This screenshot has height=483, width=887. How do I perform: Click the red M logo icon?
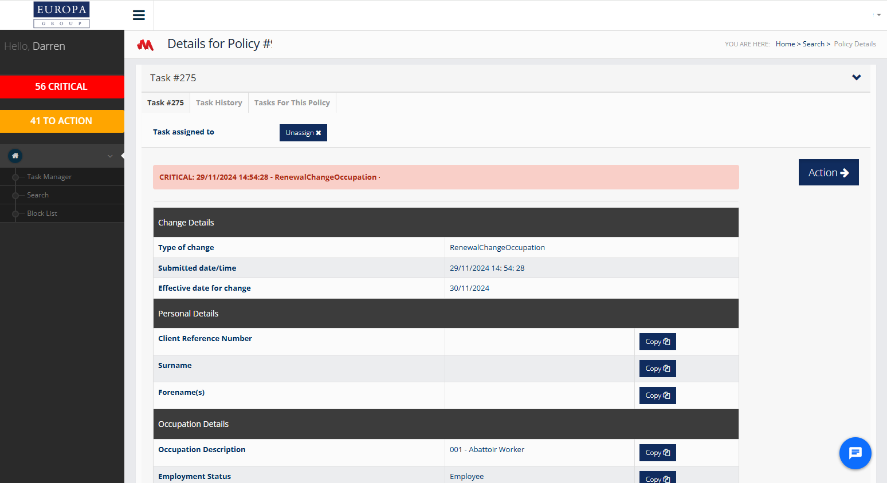click(x=146, y=45)
